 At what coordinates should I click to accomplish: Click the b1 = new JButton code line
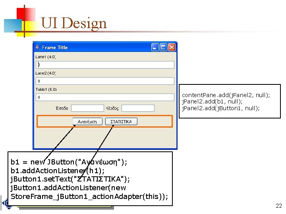pyautogui.click(x=69, y=162)
